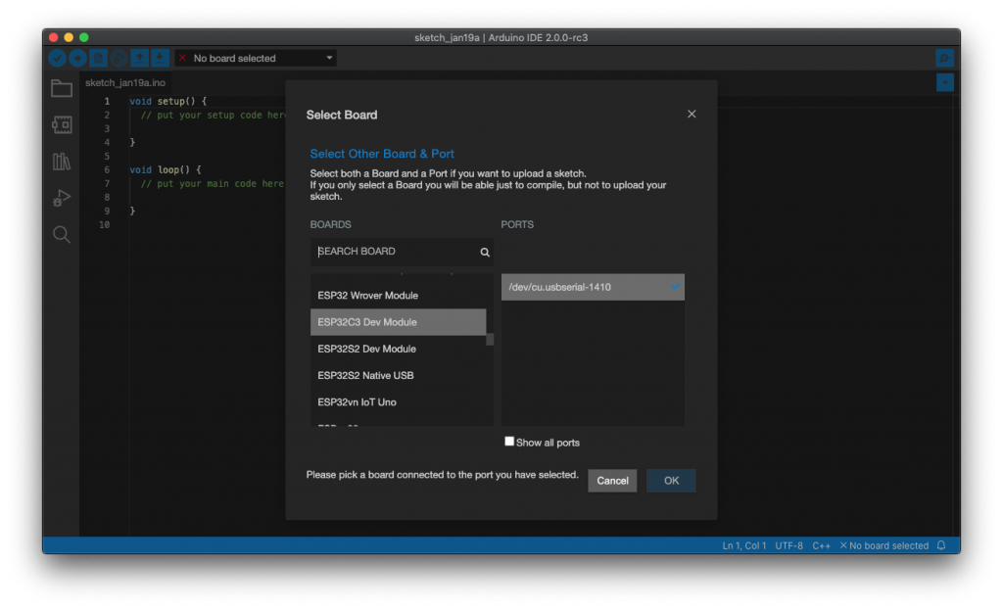Click the New sketch toolbar icon
Screen dimensions: 1003x610
click(x=98, y=58)
